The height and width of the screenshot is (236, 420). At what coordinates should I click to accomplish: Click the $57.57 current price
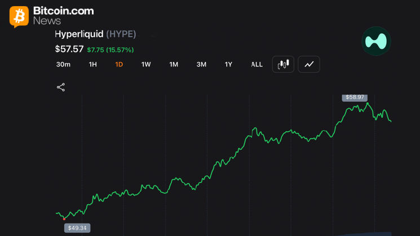[69, 49]
